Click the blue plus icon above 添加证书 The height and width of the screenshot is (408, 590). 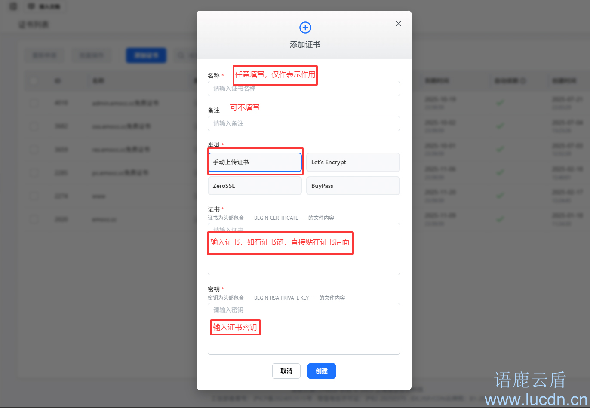tap(305, 28)
